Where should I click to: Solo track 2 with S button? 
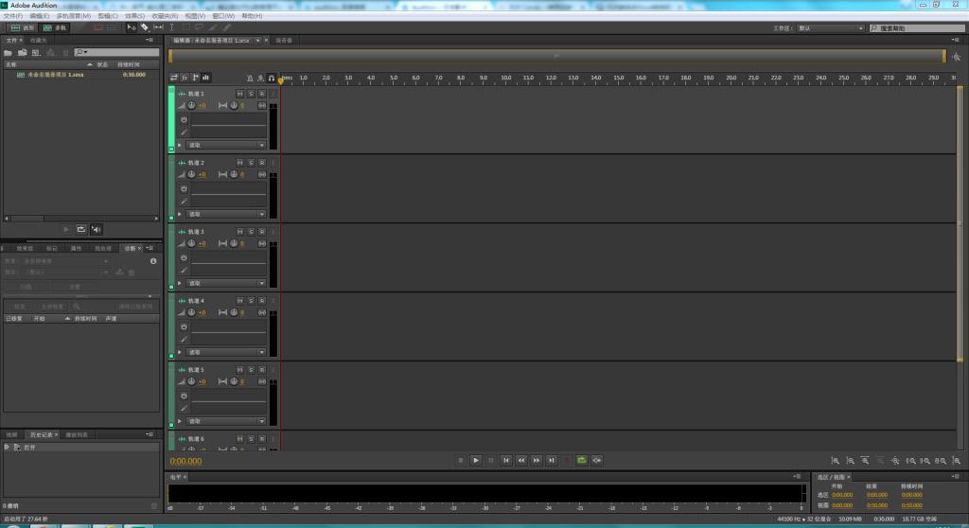point(252,163)
